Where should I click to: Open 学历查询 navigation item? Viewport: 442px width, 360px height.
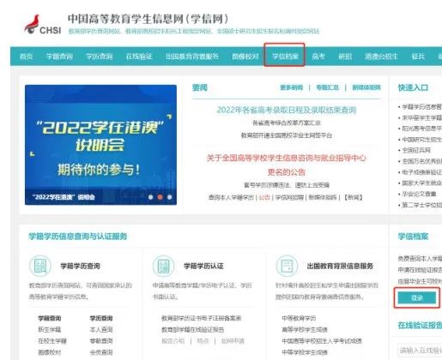coord(100,57)
